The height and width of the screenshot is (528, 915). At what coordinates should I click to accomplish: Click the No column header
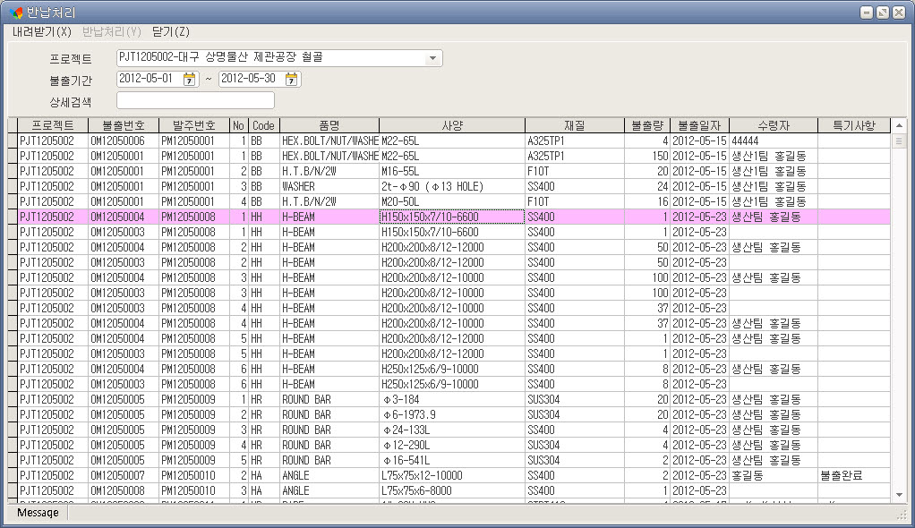point(239,125)
